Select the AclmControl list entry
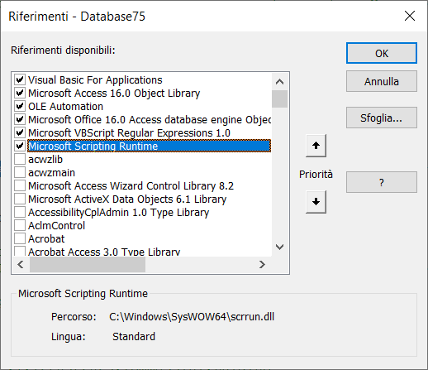 point(56,226)
